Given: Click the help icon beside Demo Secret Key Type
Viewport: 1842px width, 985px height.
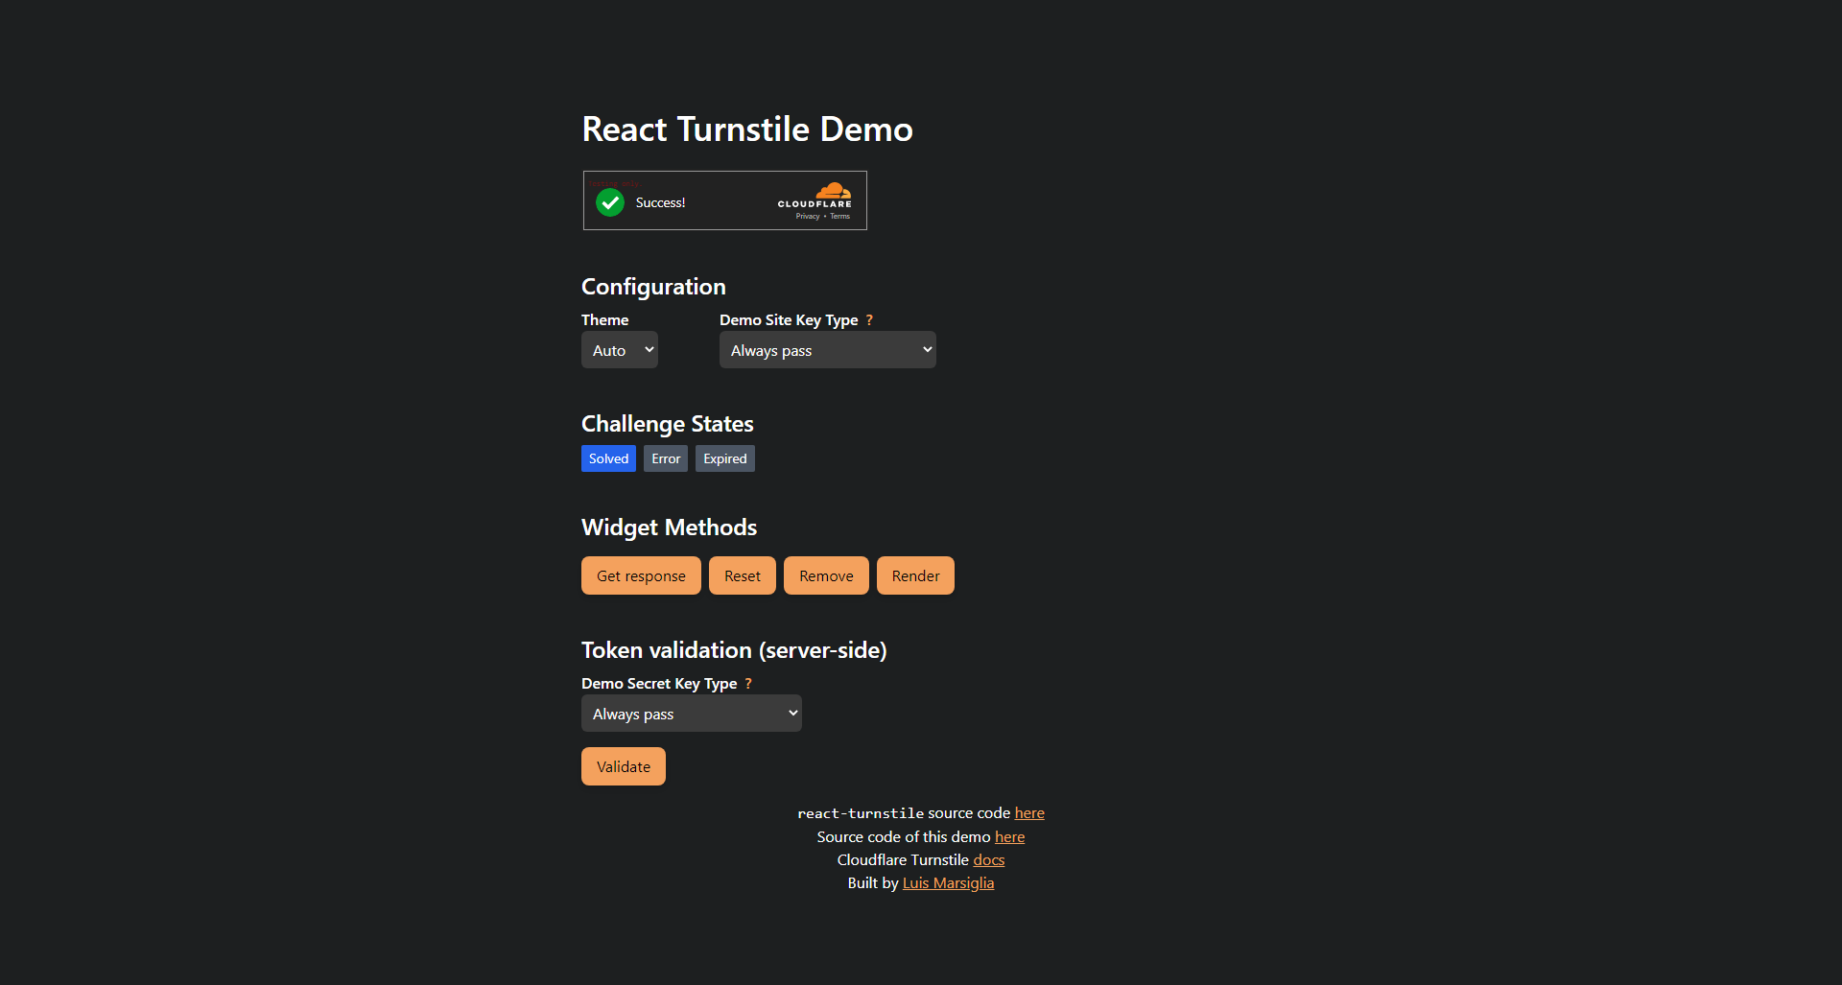Looking at the screenshot, I should (748, 683).
